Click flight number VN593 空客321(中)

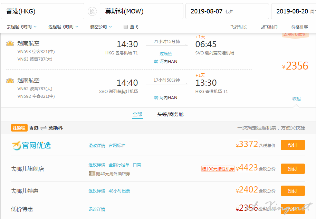[36, 51]
